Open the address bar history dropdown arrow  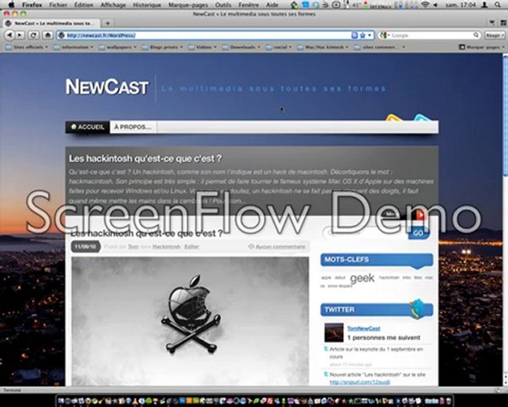click(x=370, y=36)
